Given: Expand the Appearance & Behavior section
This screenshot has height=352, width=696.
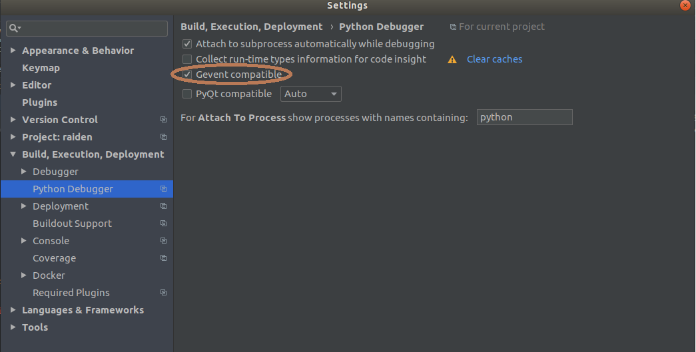Looking at the screenshot, I should coord(13,51).
